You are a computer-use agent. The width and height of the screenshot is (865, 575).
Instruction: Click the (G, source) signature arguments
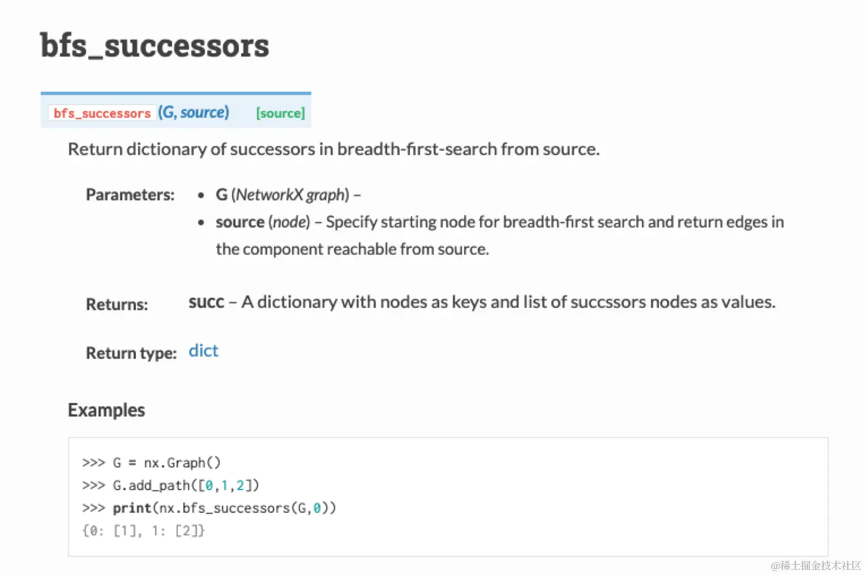pos(194,112)
